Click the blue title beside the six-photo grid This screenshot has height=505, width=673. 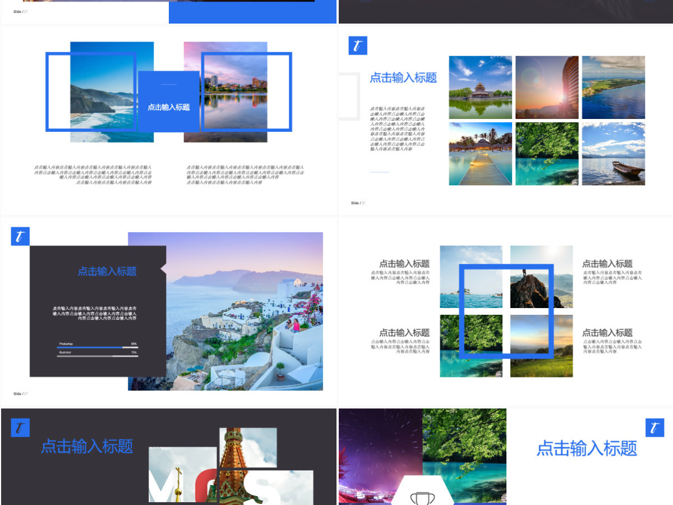click(x=403, y=78)
